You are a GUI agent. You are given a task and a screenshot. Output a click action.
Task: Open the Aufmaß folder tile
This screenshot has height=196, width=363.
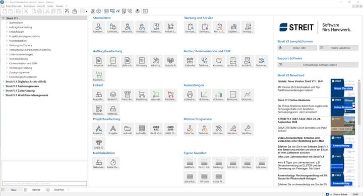coord(128,130)
